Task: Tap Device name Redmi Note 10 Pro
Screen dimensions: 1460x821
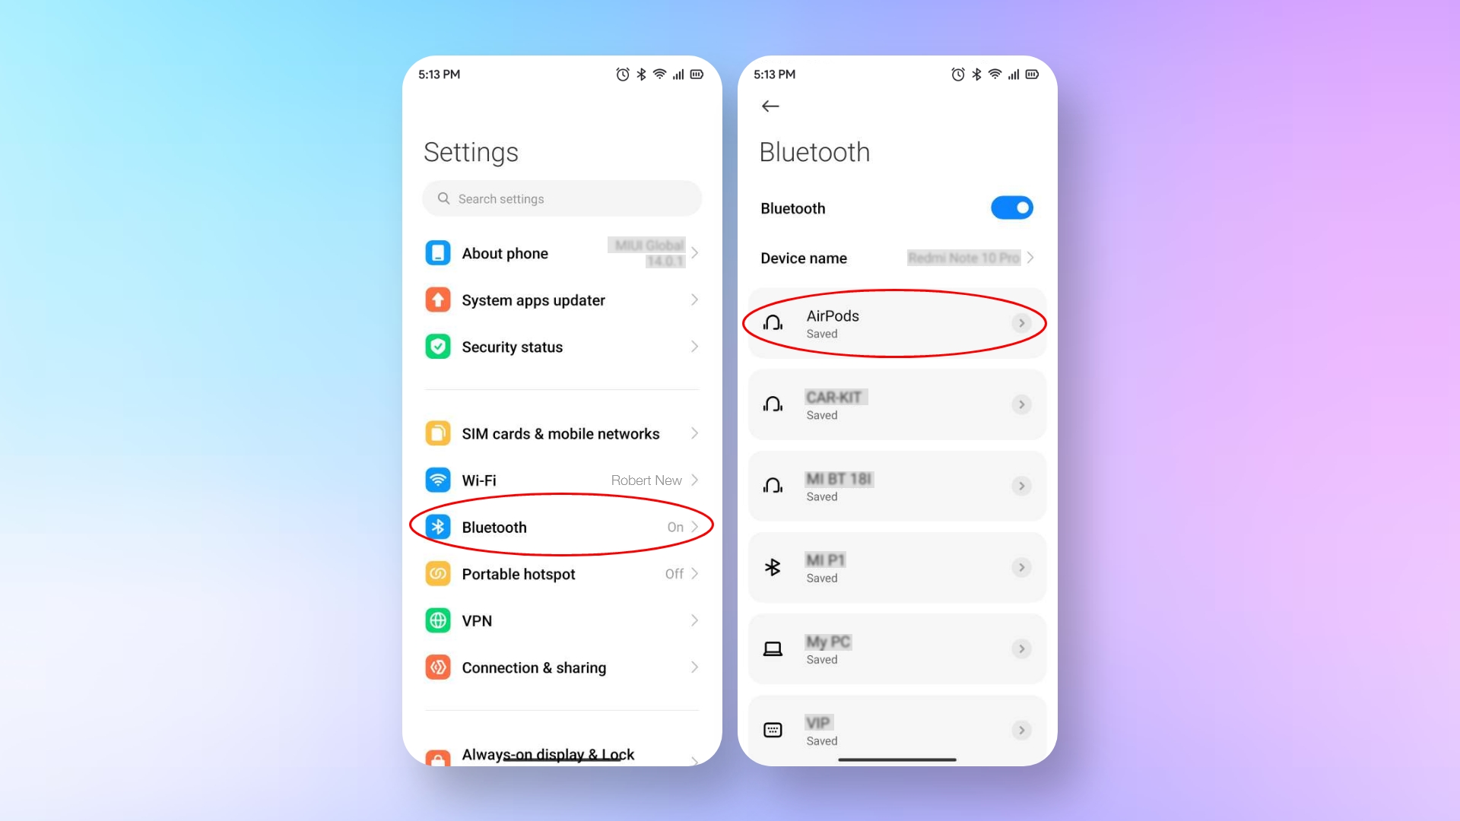Action: pyautogui.click(x=897, y=258)
